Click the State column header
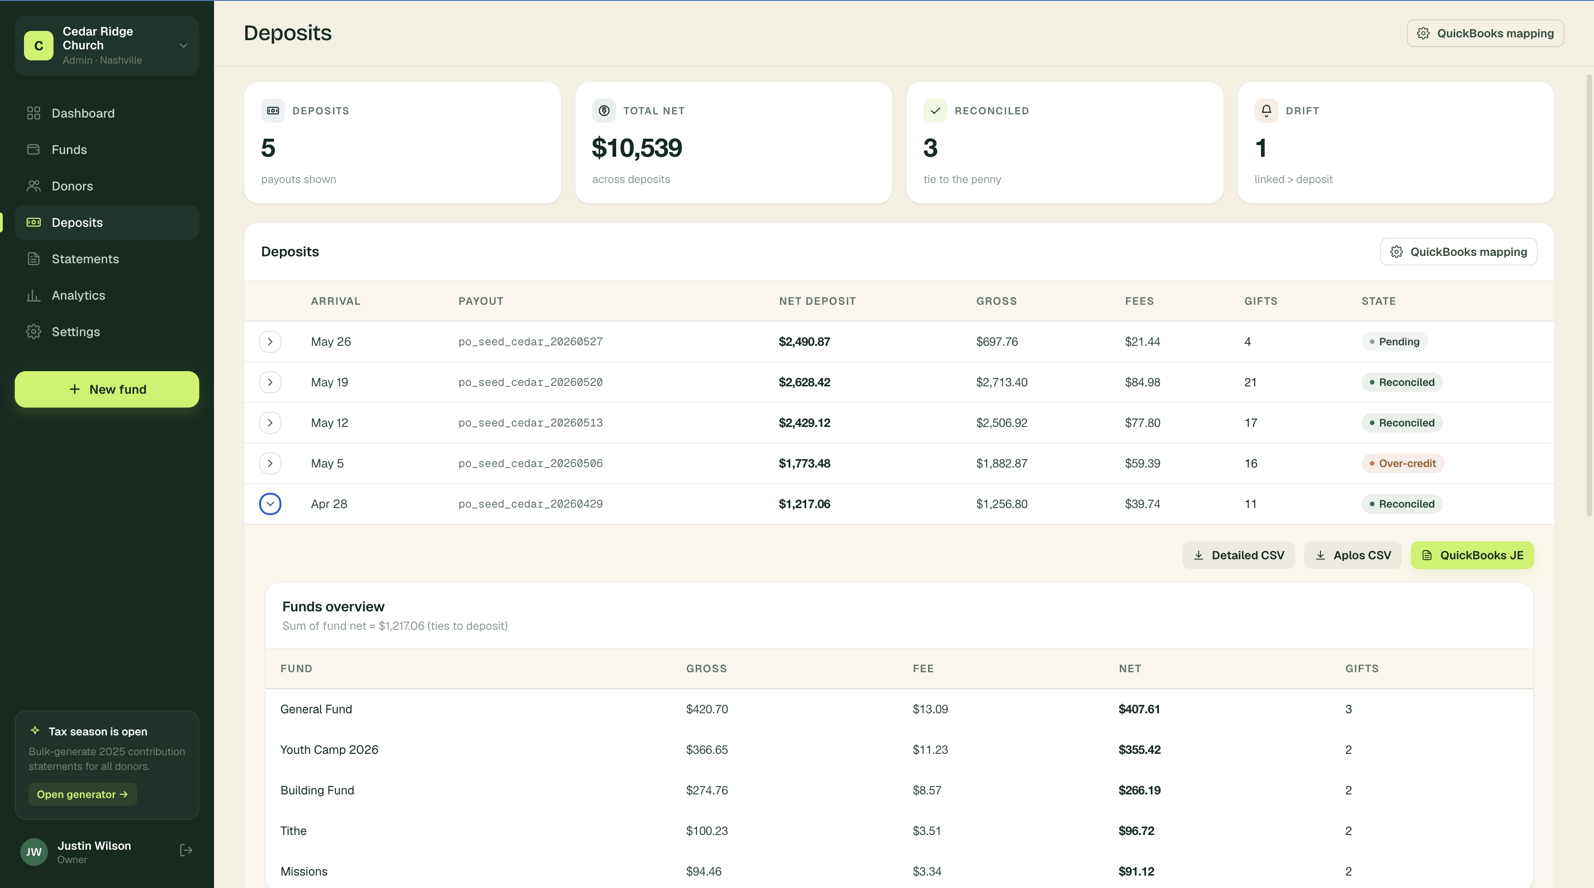The image size is (1594, 888). pos(1379,302)
